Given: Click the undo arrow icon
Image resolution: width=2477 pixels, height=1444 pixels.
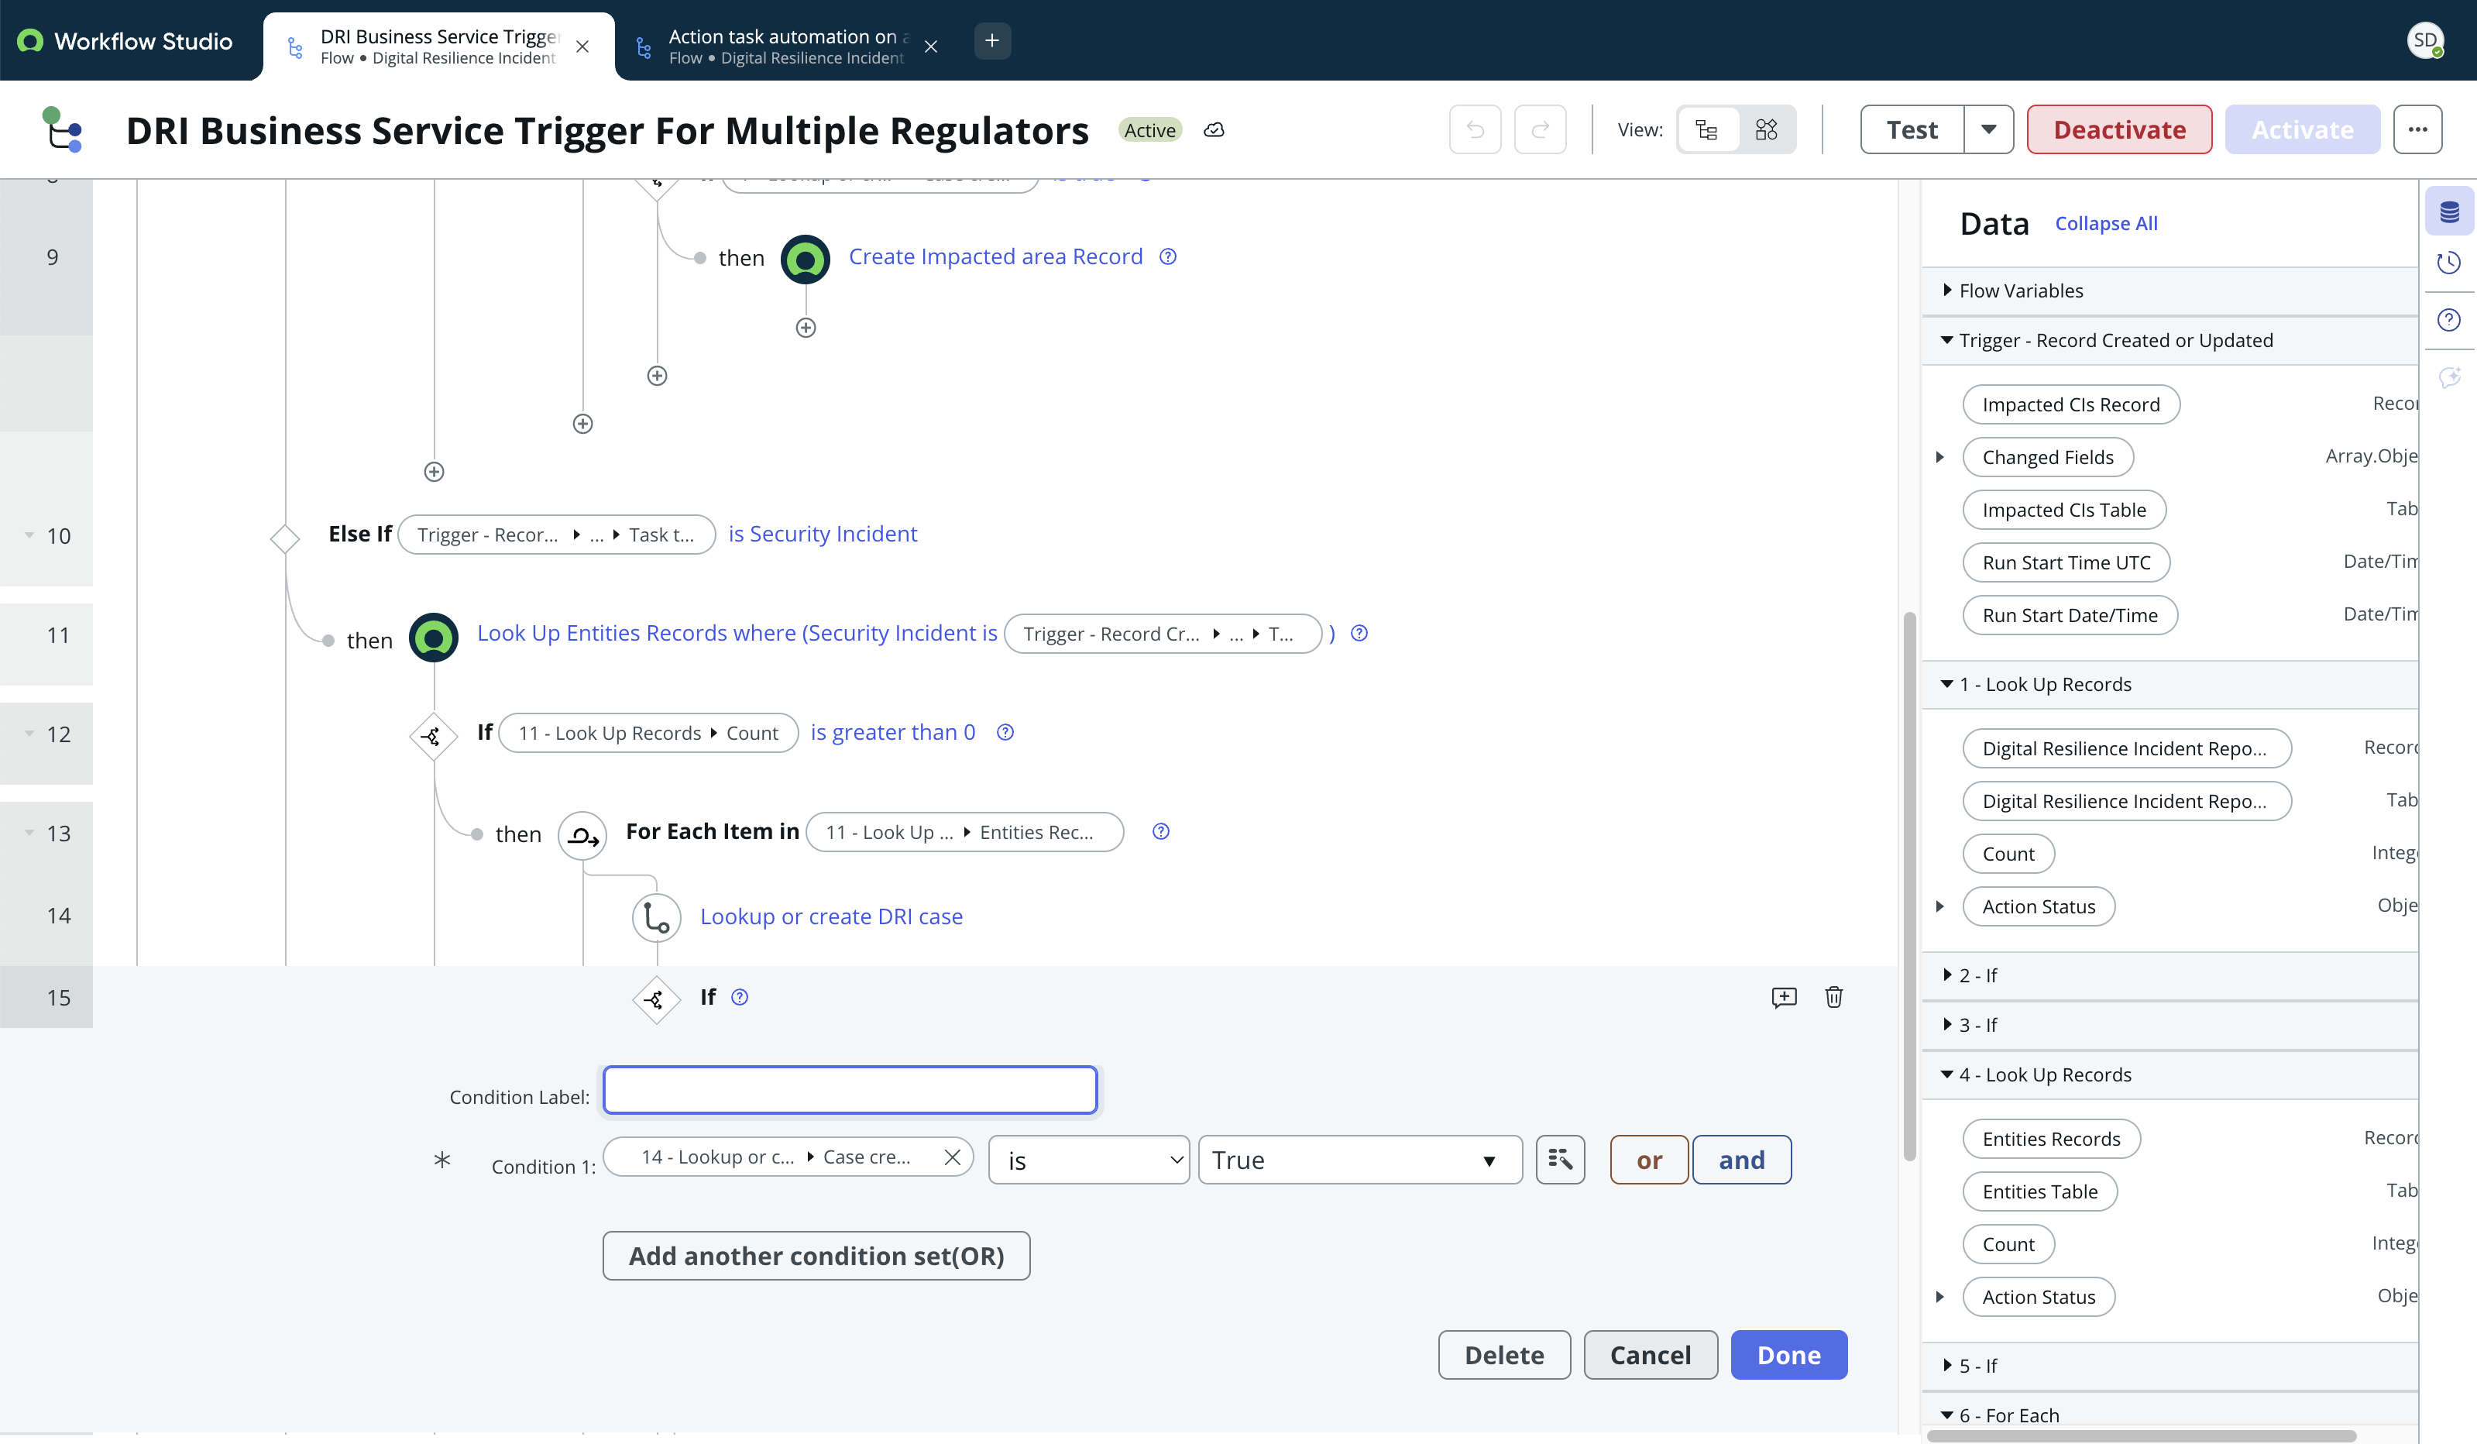Looking at the screenshot, I should [1475, 129].
